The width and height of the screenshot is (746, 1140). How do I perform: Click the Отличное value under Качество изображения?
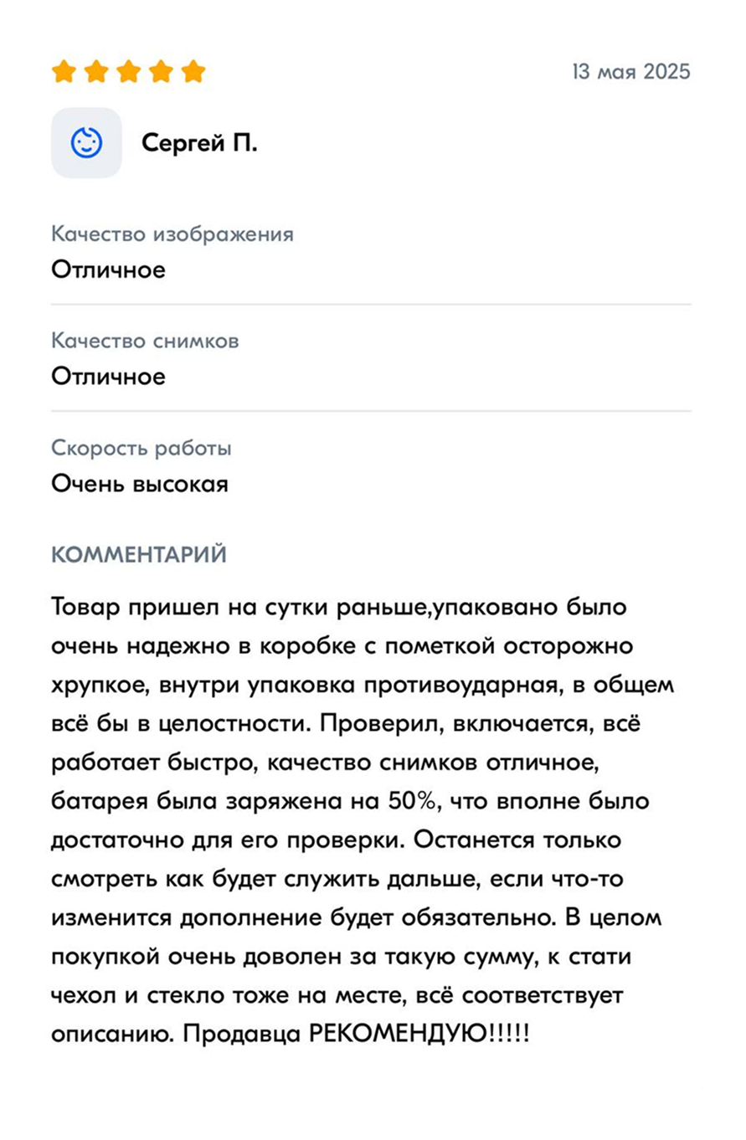[109, 270]
